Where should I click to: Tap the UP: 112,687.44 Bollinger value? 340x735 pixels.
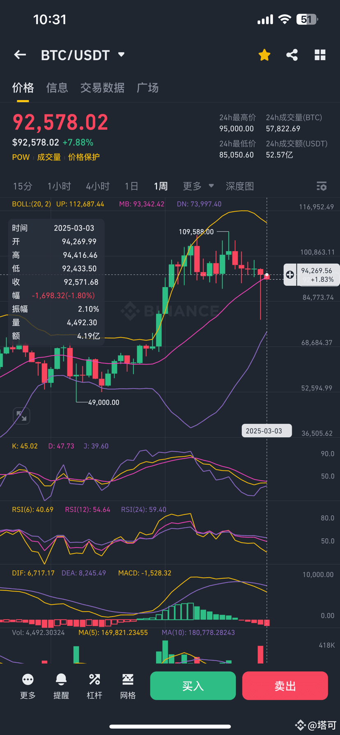pyautogui.click(x=80, y=204)
